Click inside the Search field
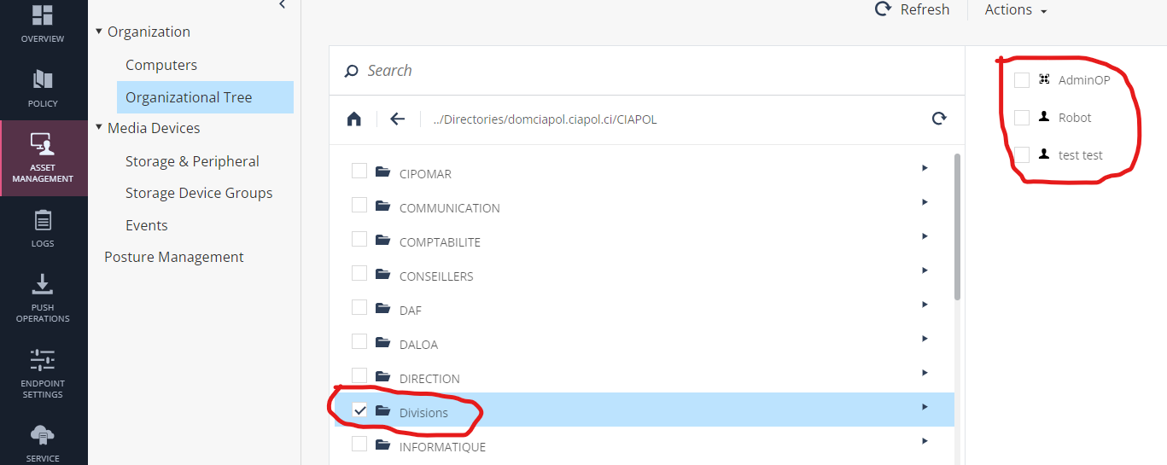The width and height of the screenshot is (1167, 465). [x=649, y=71]
